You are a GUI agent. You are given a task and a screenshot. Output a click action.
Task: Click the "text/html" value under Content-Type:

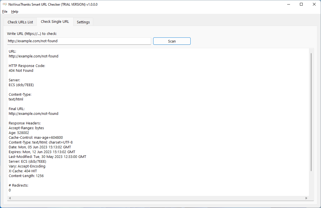pyautogui.click(x=16, y=99)
